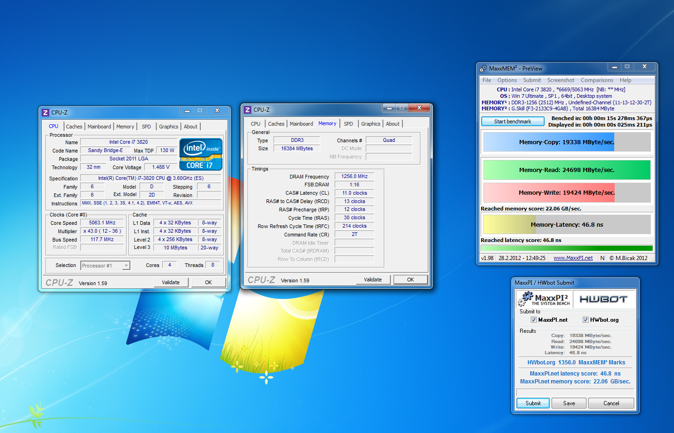This screenshot has height=433, width=674.
Task: Click the Level 3 cache value 10 MBytes
Action: pyautogui.click(x=175, y=248)
